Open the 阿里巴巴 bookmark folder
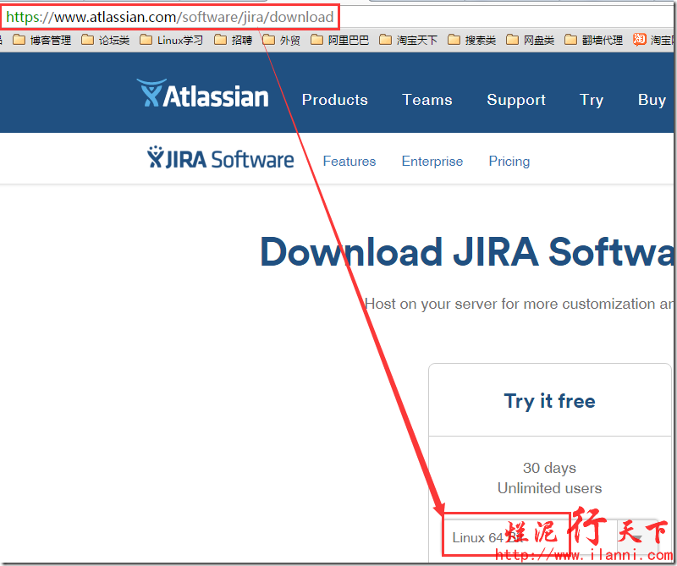Viewport: 677px width, 566px height. [x=340, y=40]
